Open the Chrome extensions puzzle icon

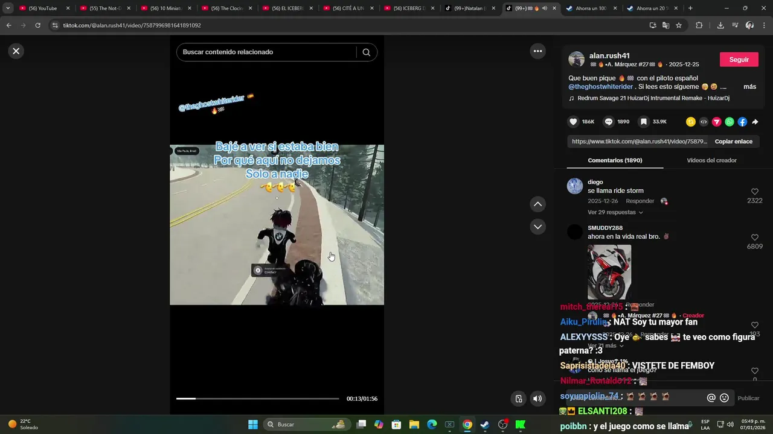(x=699, y=25)
